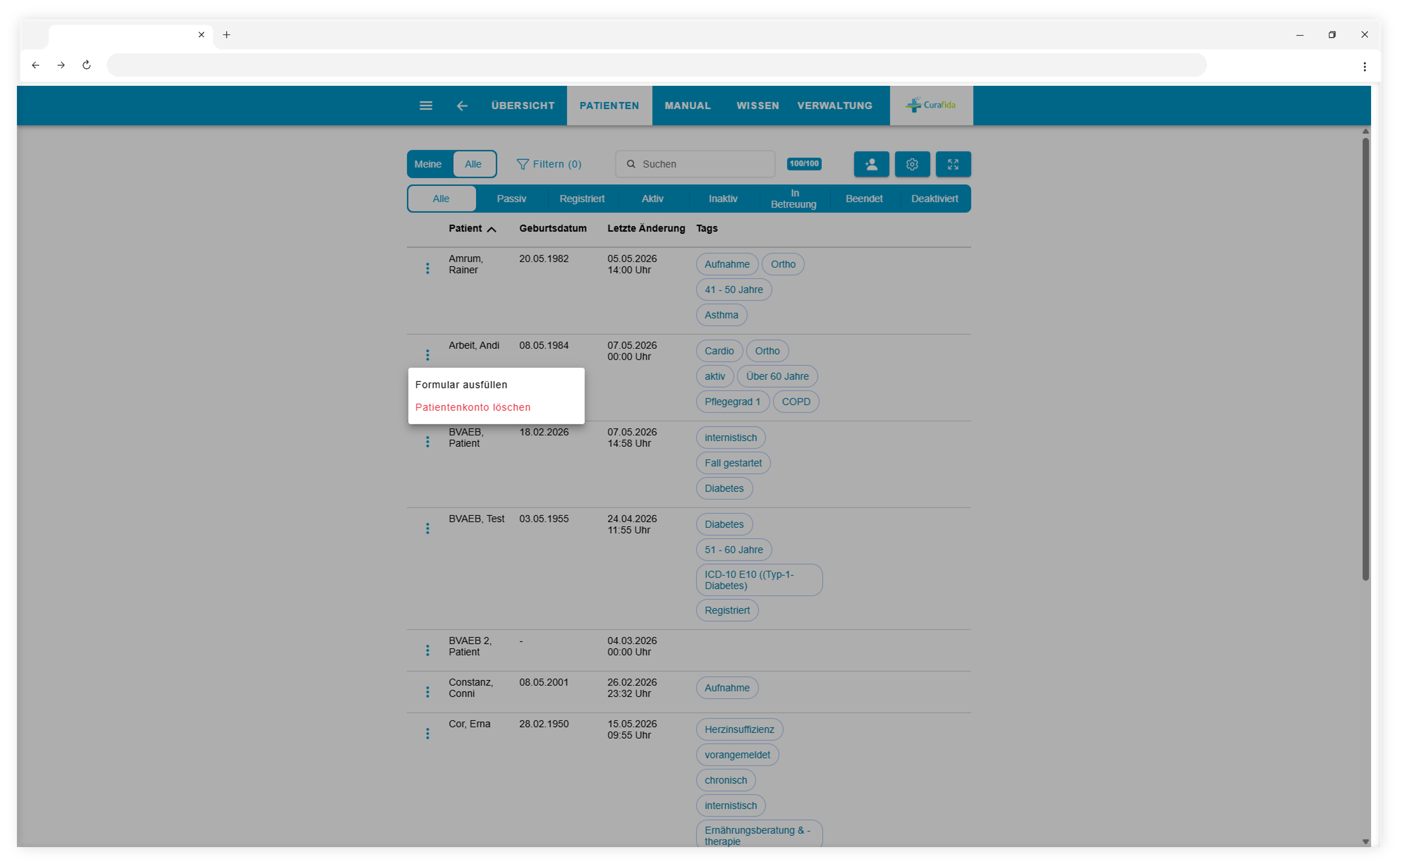The image size is (1401, 867).
Task: Click the vertical page scrollbar thumb
Action: [x=1365, y=358]
